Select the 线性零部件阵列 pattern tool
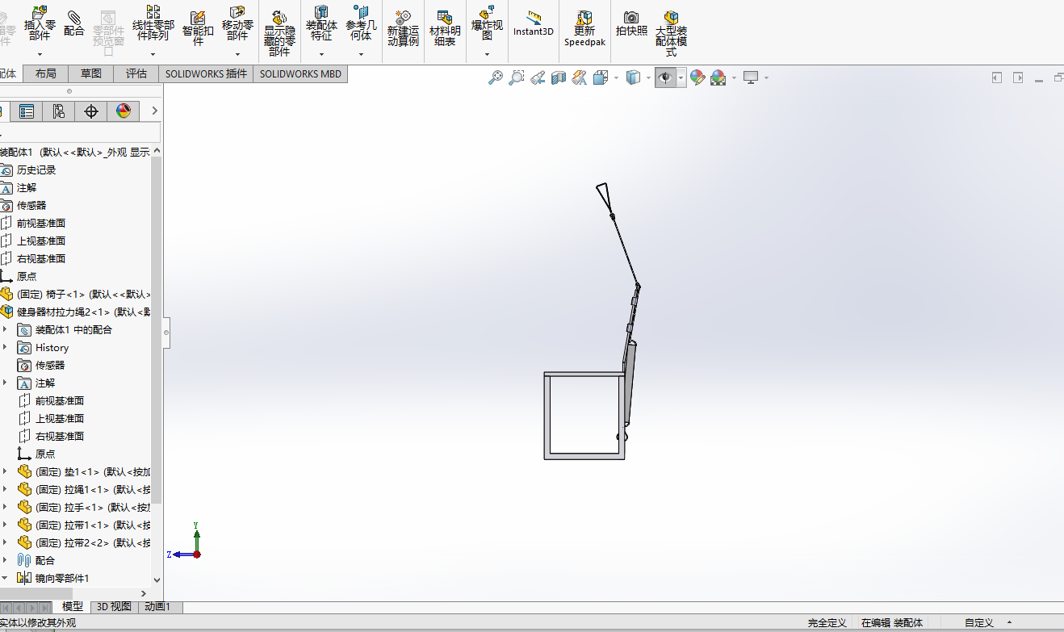This screenshot has height=632, width=1064. pos(153,23)
